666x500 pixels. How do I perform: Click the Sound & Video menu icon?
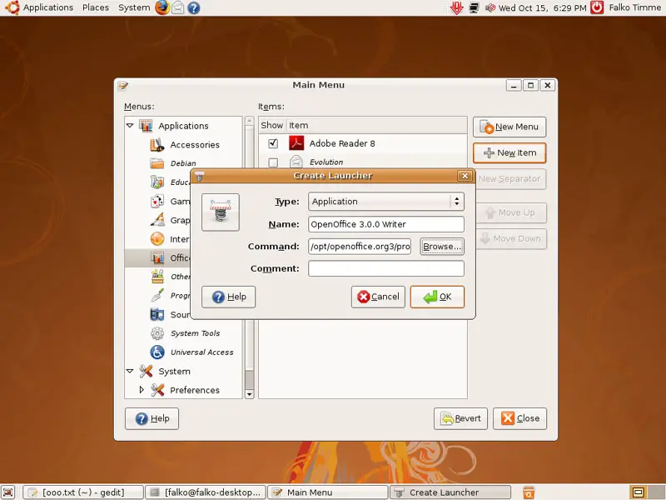pyautogui.click(x=157, y=314)
